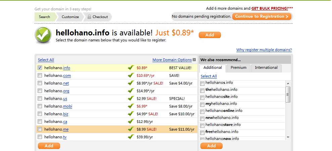Click the green checkmark for hellohano.com
Viewport: 332px width, 151px height.
coord(131,75)
